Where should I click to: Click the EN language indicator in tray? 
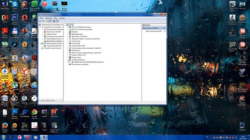coord(207,137)
